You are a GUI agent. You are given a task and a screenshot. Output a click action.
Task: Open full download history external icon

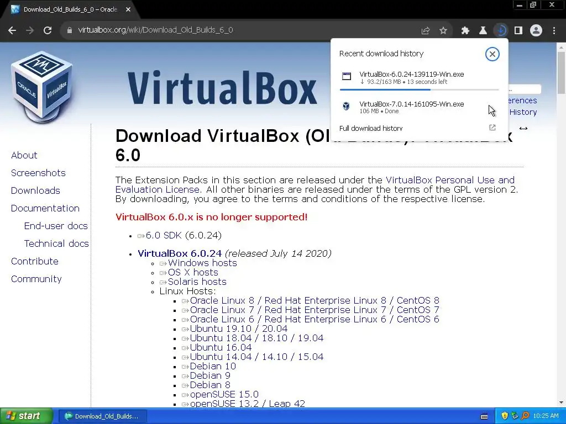(x=492, y=128)
